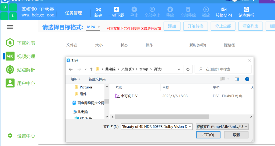Sort by the 类型 column

tap(216, 88)
